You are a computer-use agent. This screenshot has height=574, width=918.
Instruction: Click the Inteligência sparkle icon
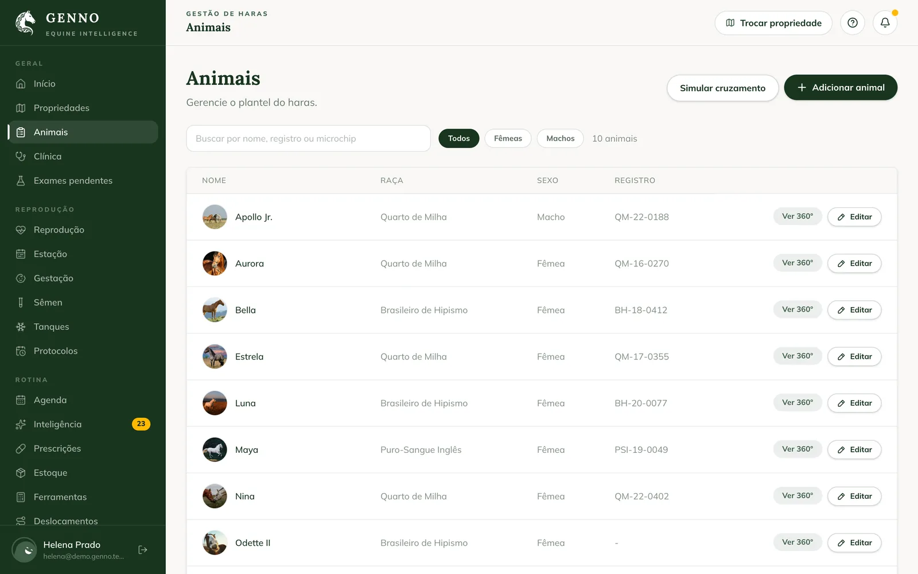coord(21,424)
